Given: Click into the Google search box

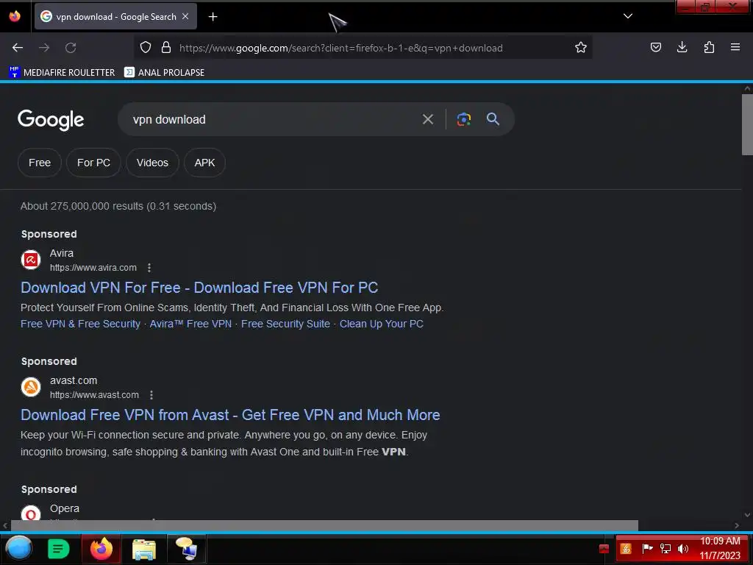Looking at the screenshot, I should pyautogui.click(x=269, y=120).
